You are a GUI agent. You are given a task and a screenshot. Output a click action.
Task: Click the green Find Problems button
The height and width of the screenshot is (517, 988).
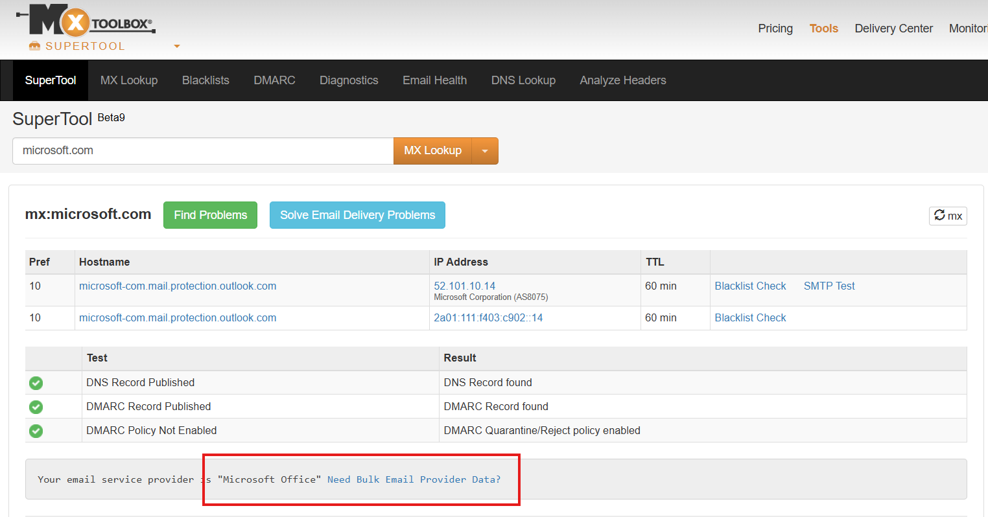[x=210, y=215]
